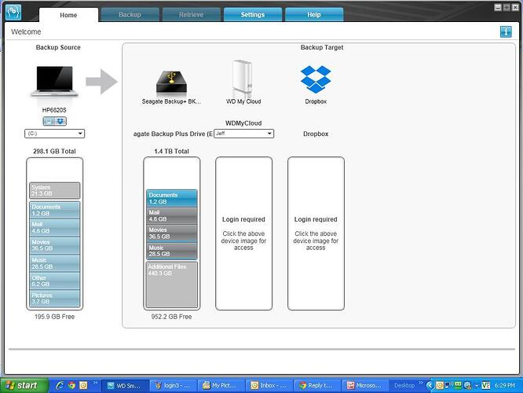523x393 pixels.
Task: Click the target Documents 1.2 GB category
Action: 172,198
